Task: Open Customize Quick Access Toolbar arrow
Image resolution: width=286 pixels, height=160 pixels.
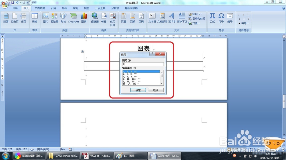Action: tap(35, 3)
